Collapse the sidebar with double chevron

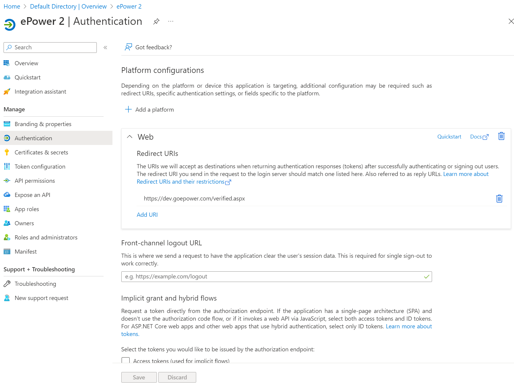(105, 48)
